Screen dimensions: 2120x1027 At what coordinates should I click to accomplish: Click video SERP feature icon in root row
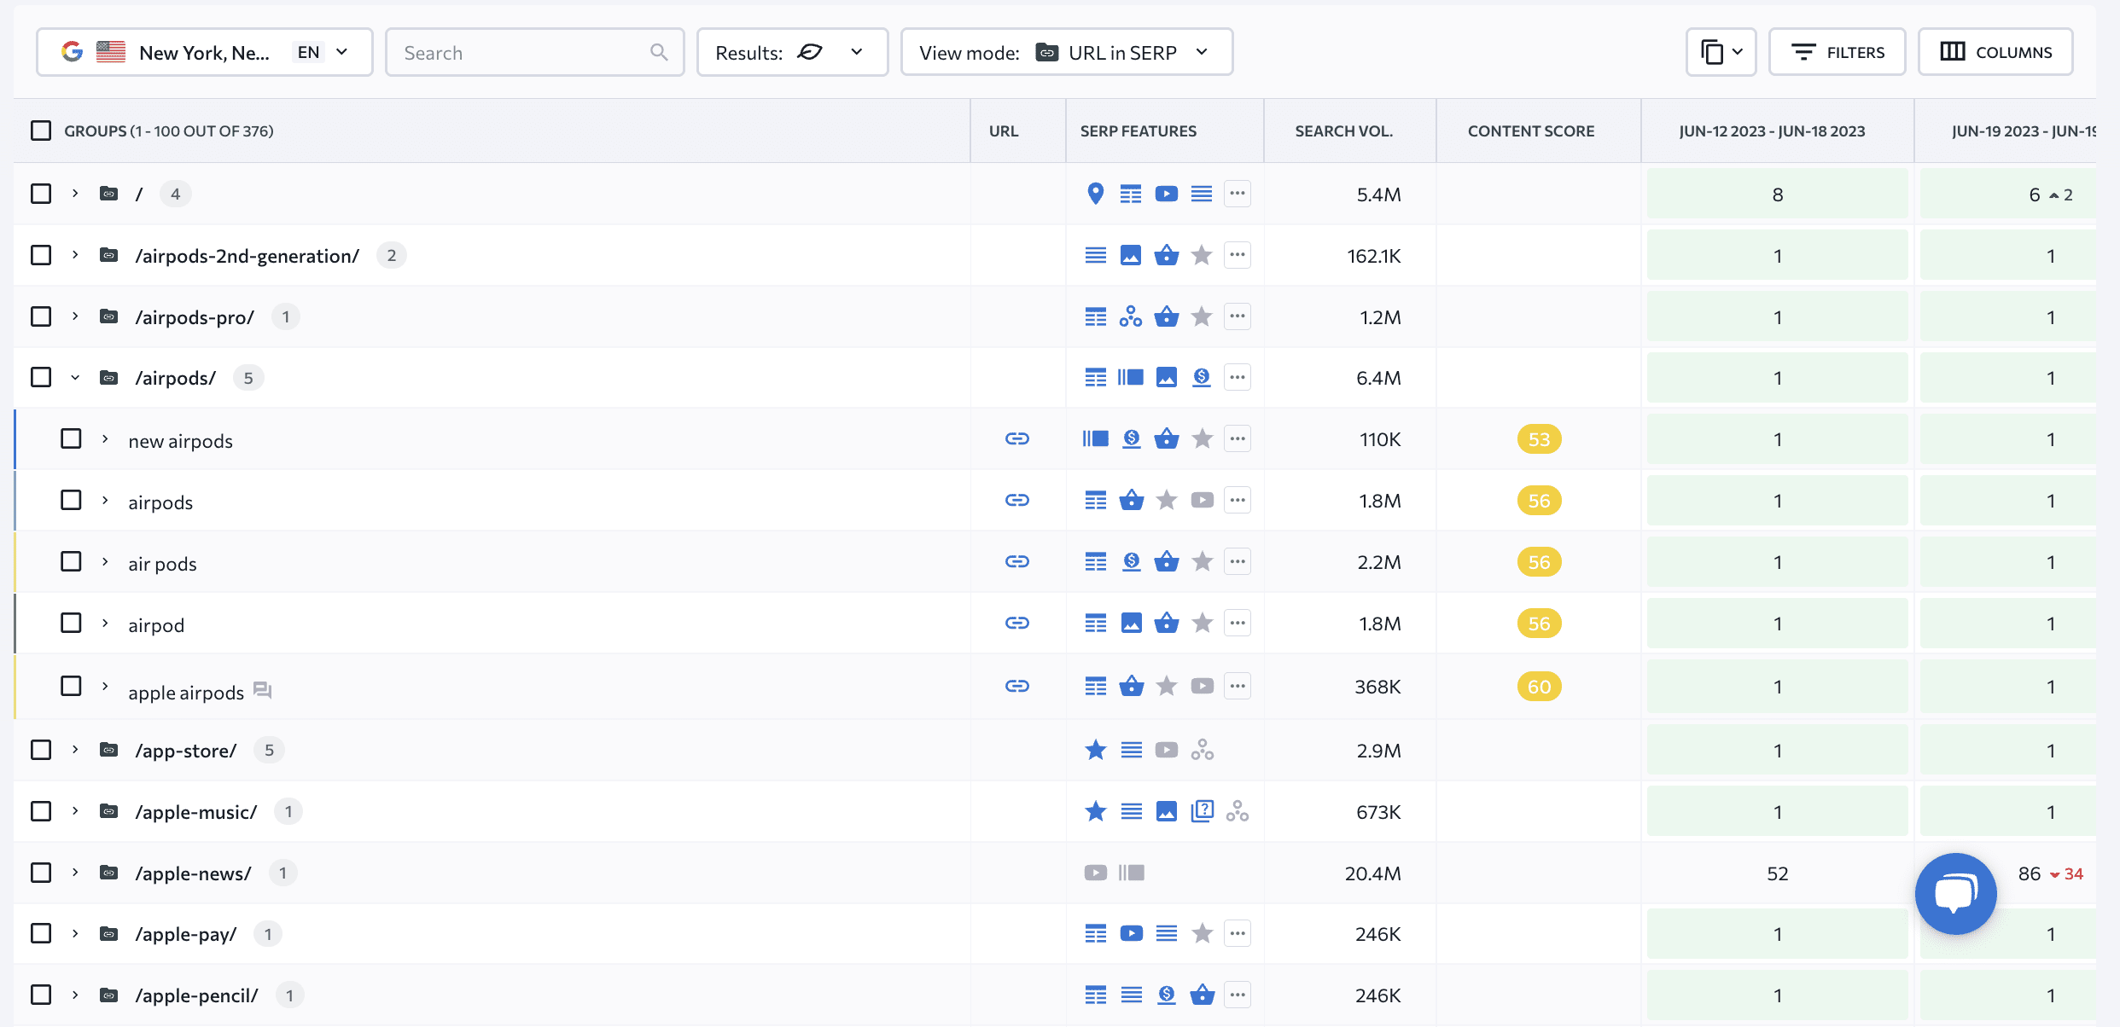click(1167, 194)
